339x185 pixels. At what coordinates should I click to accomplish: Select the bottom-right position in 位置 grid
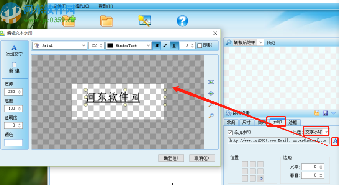coord(260,179)
